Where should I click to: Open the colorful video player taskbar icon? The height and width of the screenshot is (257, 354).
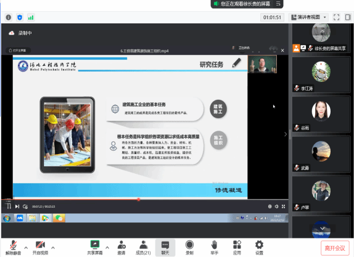coord(46,218)
